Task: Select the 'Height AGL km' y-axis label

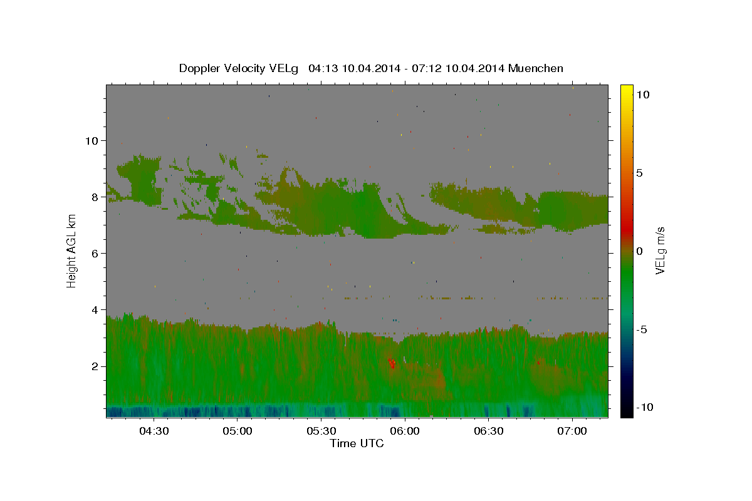Action: pyautogui.click(x=72, y=251)
